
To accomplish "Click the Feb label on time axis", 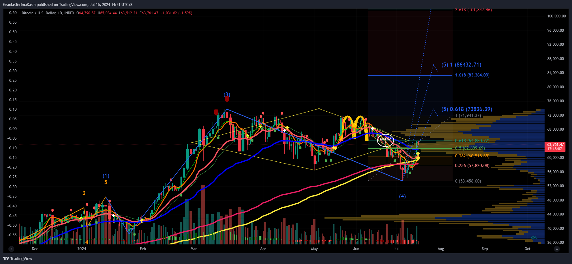I will click(x=143, y=249).
